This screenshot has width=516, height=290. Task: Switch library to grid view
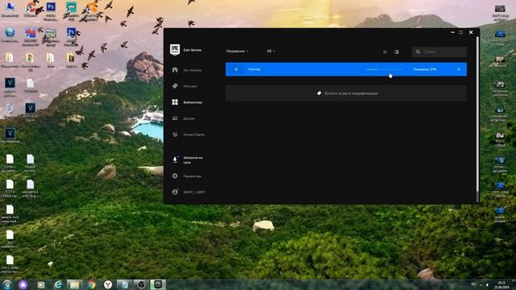(385, 52)
